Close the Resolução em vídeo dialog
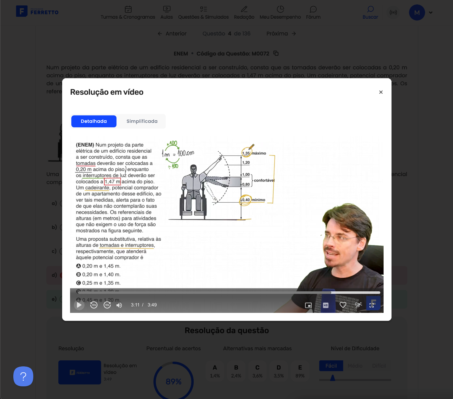 381,92
